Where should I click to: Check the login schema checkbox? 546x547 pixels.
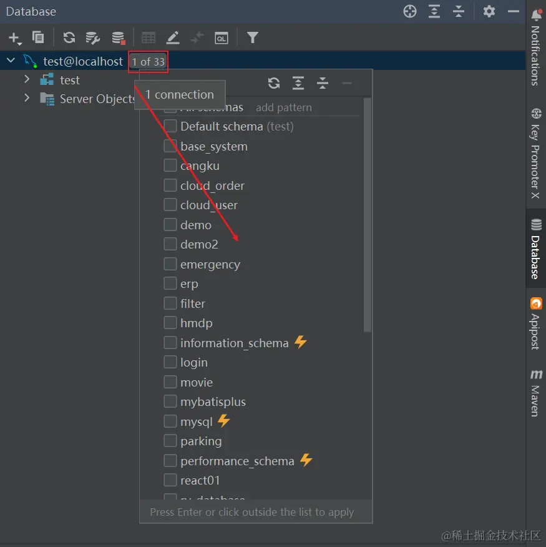coord(170,362)
